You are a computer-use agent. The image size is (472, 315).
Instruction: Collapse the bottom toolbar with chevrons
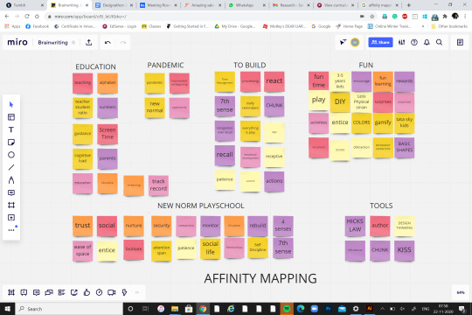coord(137,292)
